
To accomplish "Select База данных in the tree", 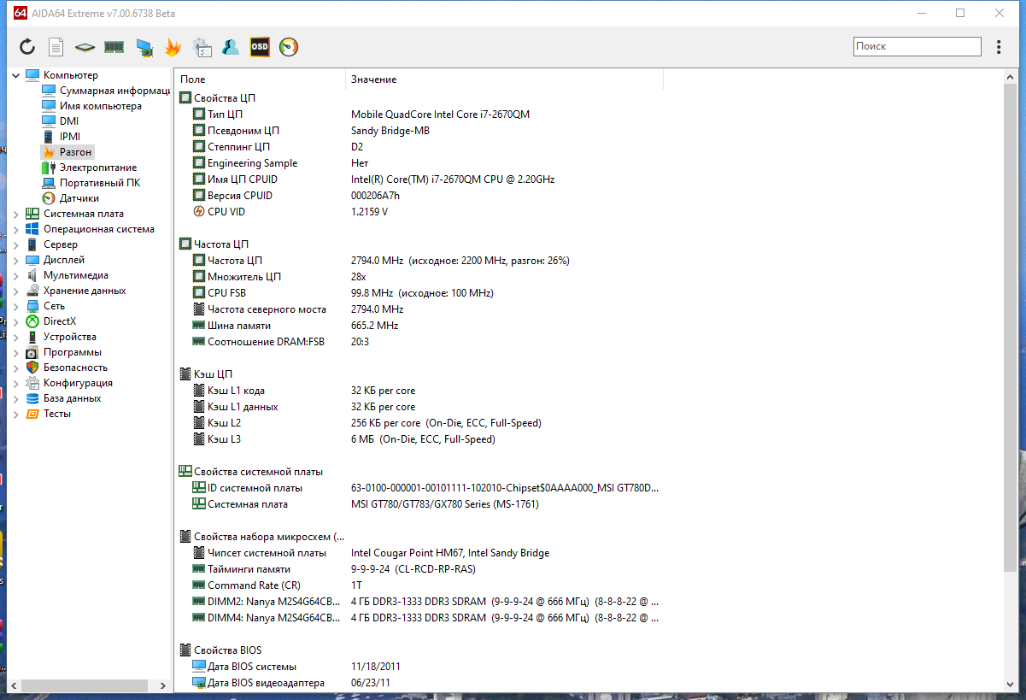I will (x=72, y=398).
